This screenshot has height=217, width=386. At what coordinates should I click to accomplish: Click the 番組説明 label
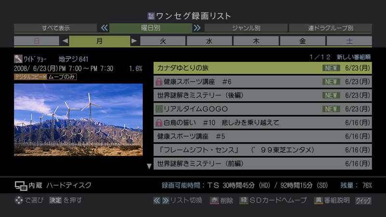pos(336,201)
